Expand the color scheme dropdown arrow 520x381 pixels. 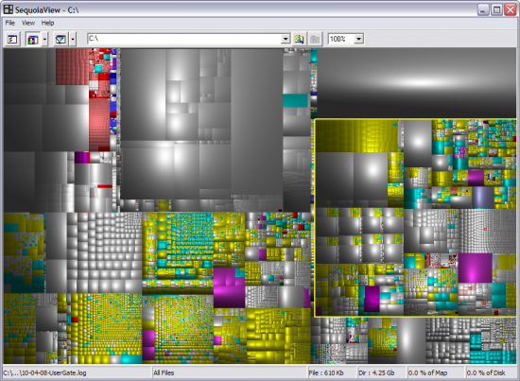coord(44,40)
